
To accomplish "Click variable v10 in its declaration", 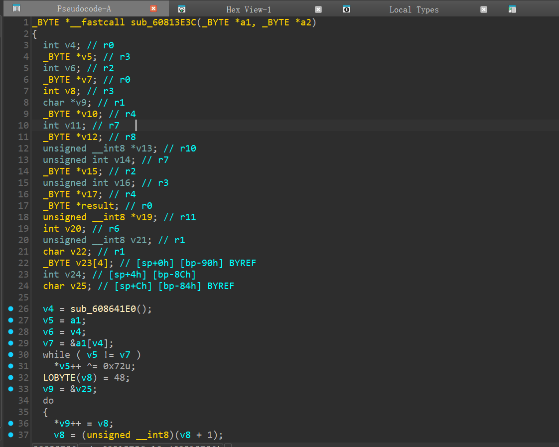I will click(x=90, y=114).
